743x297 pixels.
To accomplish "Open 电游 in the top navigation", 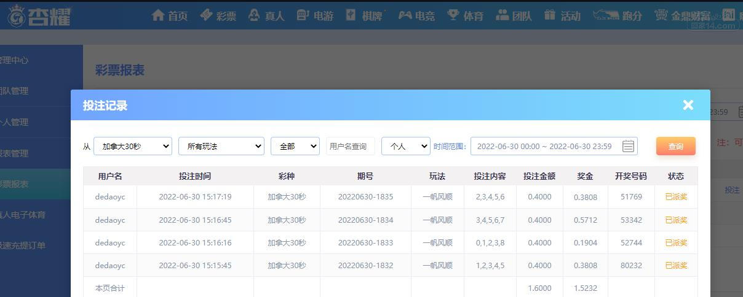I will click(x=323, y=16).
